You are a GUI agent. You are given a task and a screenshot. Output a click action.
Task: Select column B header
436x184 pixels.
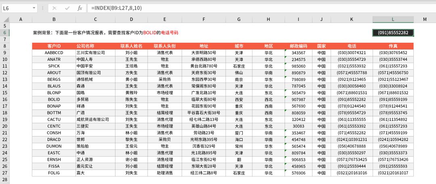point(54,19)
